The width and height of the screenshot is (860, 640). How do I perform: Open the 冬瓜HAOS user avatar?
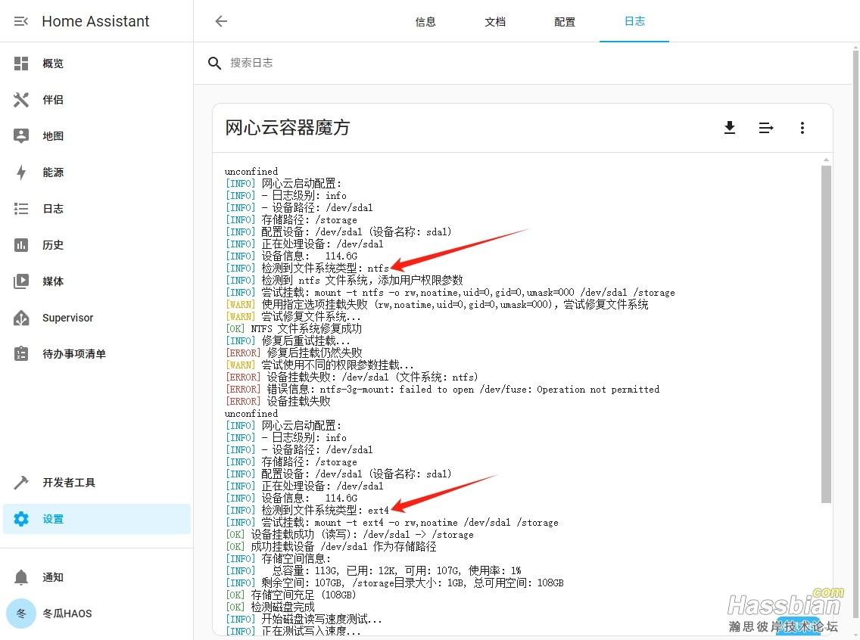21,614
